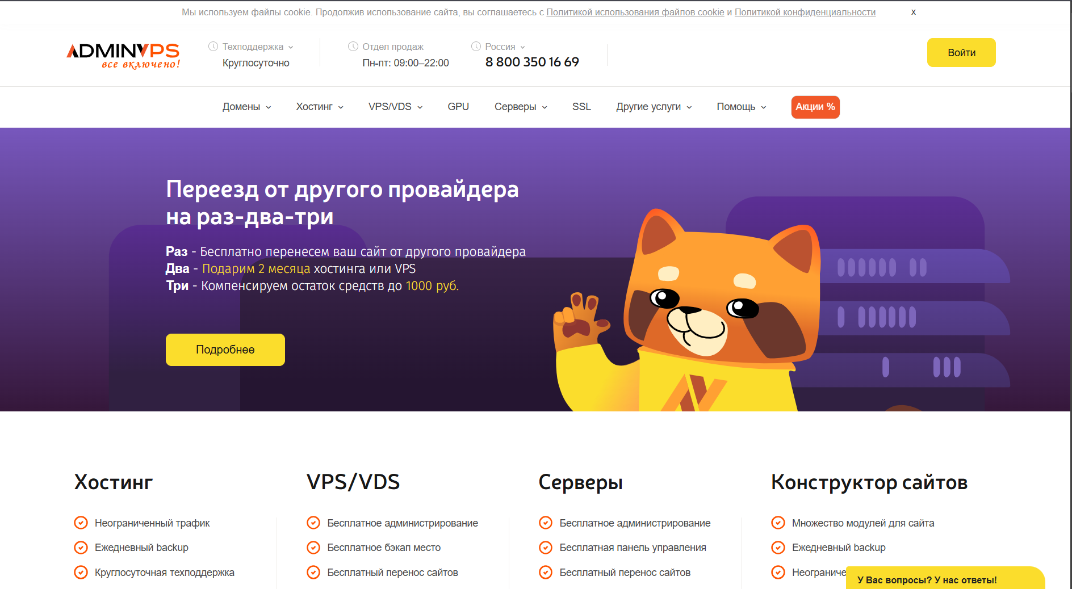Expand the Россия region dropdown
The image size is (1072, 589).
[x=505, y=47]
